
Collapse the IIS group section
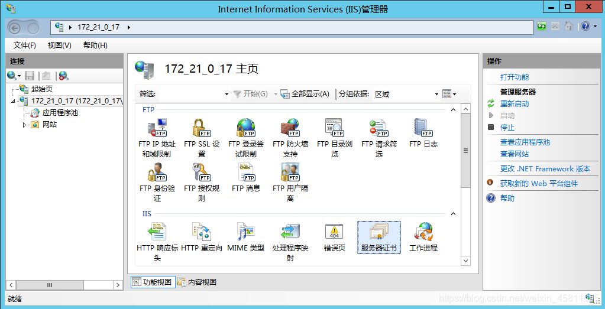(454, 214)
